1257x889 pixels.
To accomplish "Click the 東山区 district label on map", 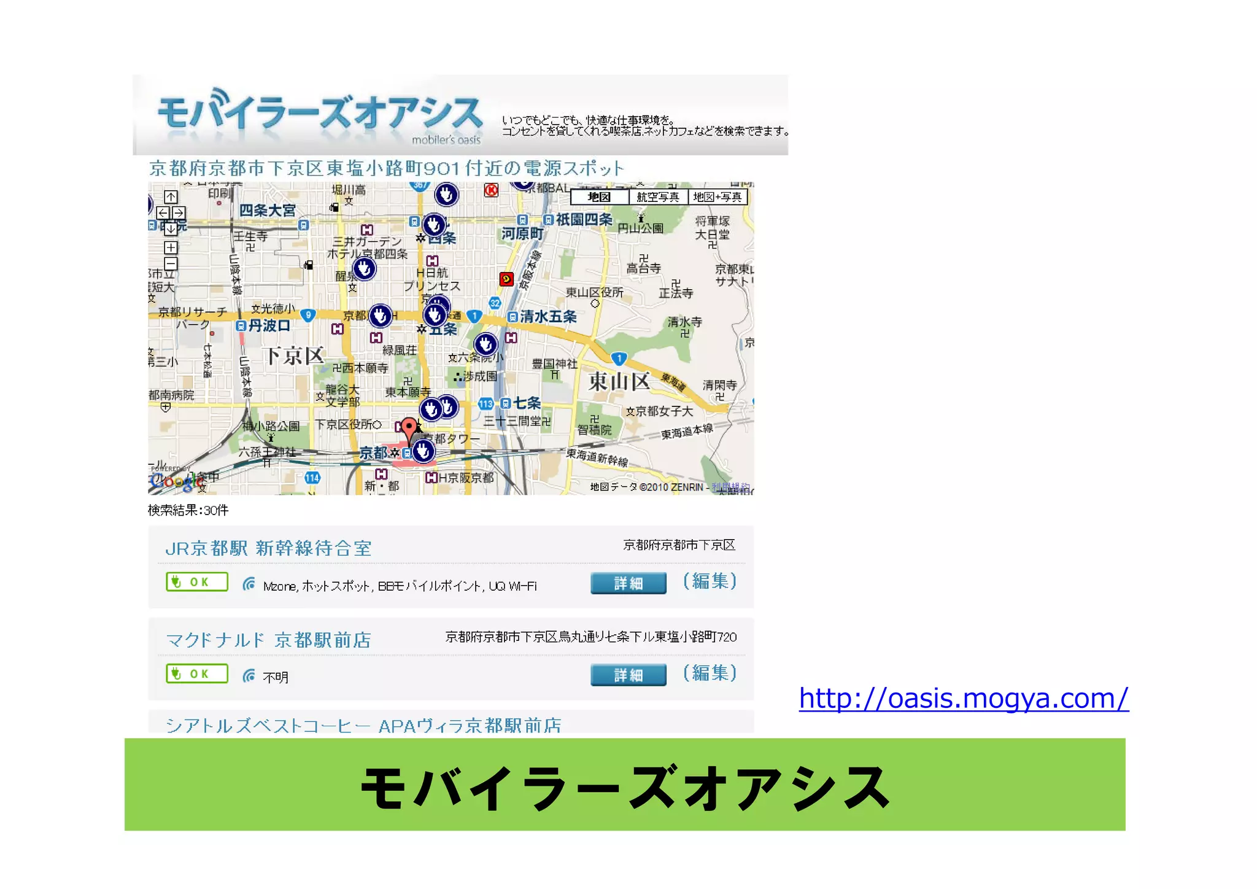I will click(x=619, y=381).
